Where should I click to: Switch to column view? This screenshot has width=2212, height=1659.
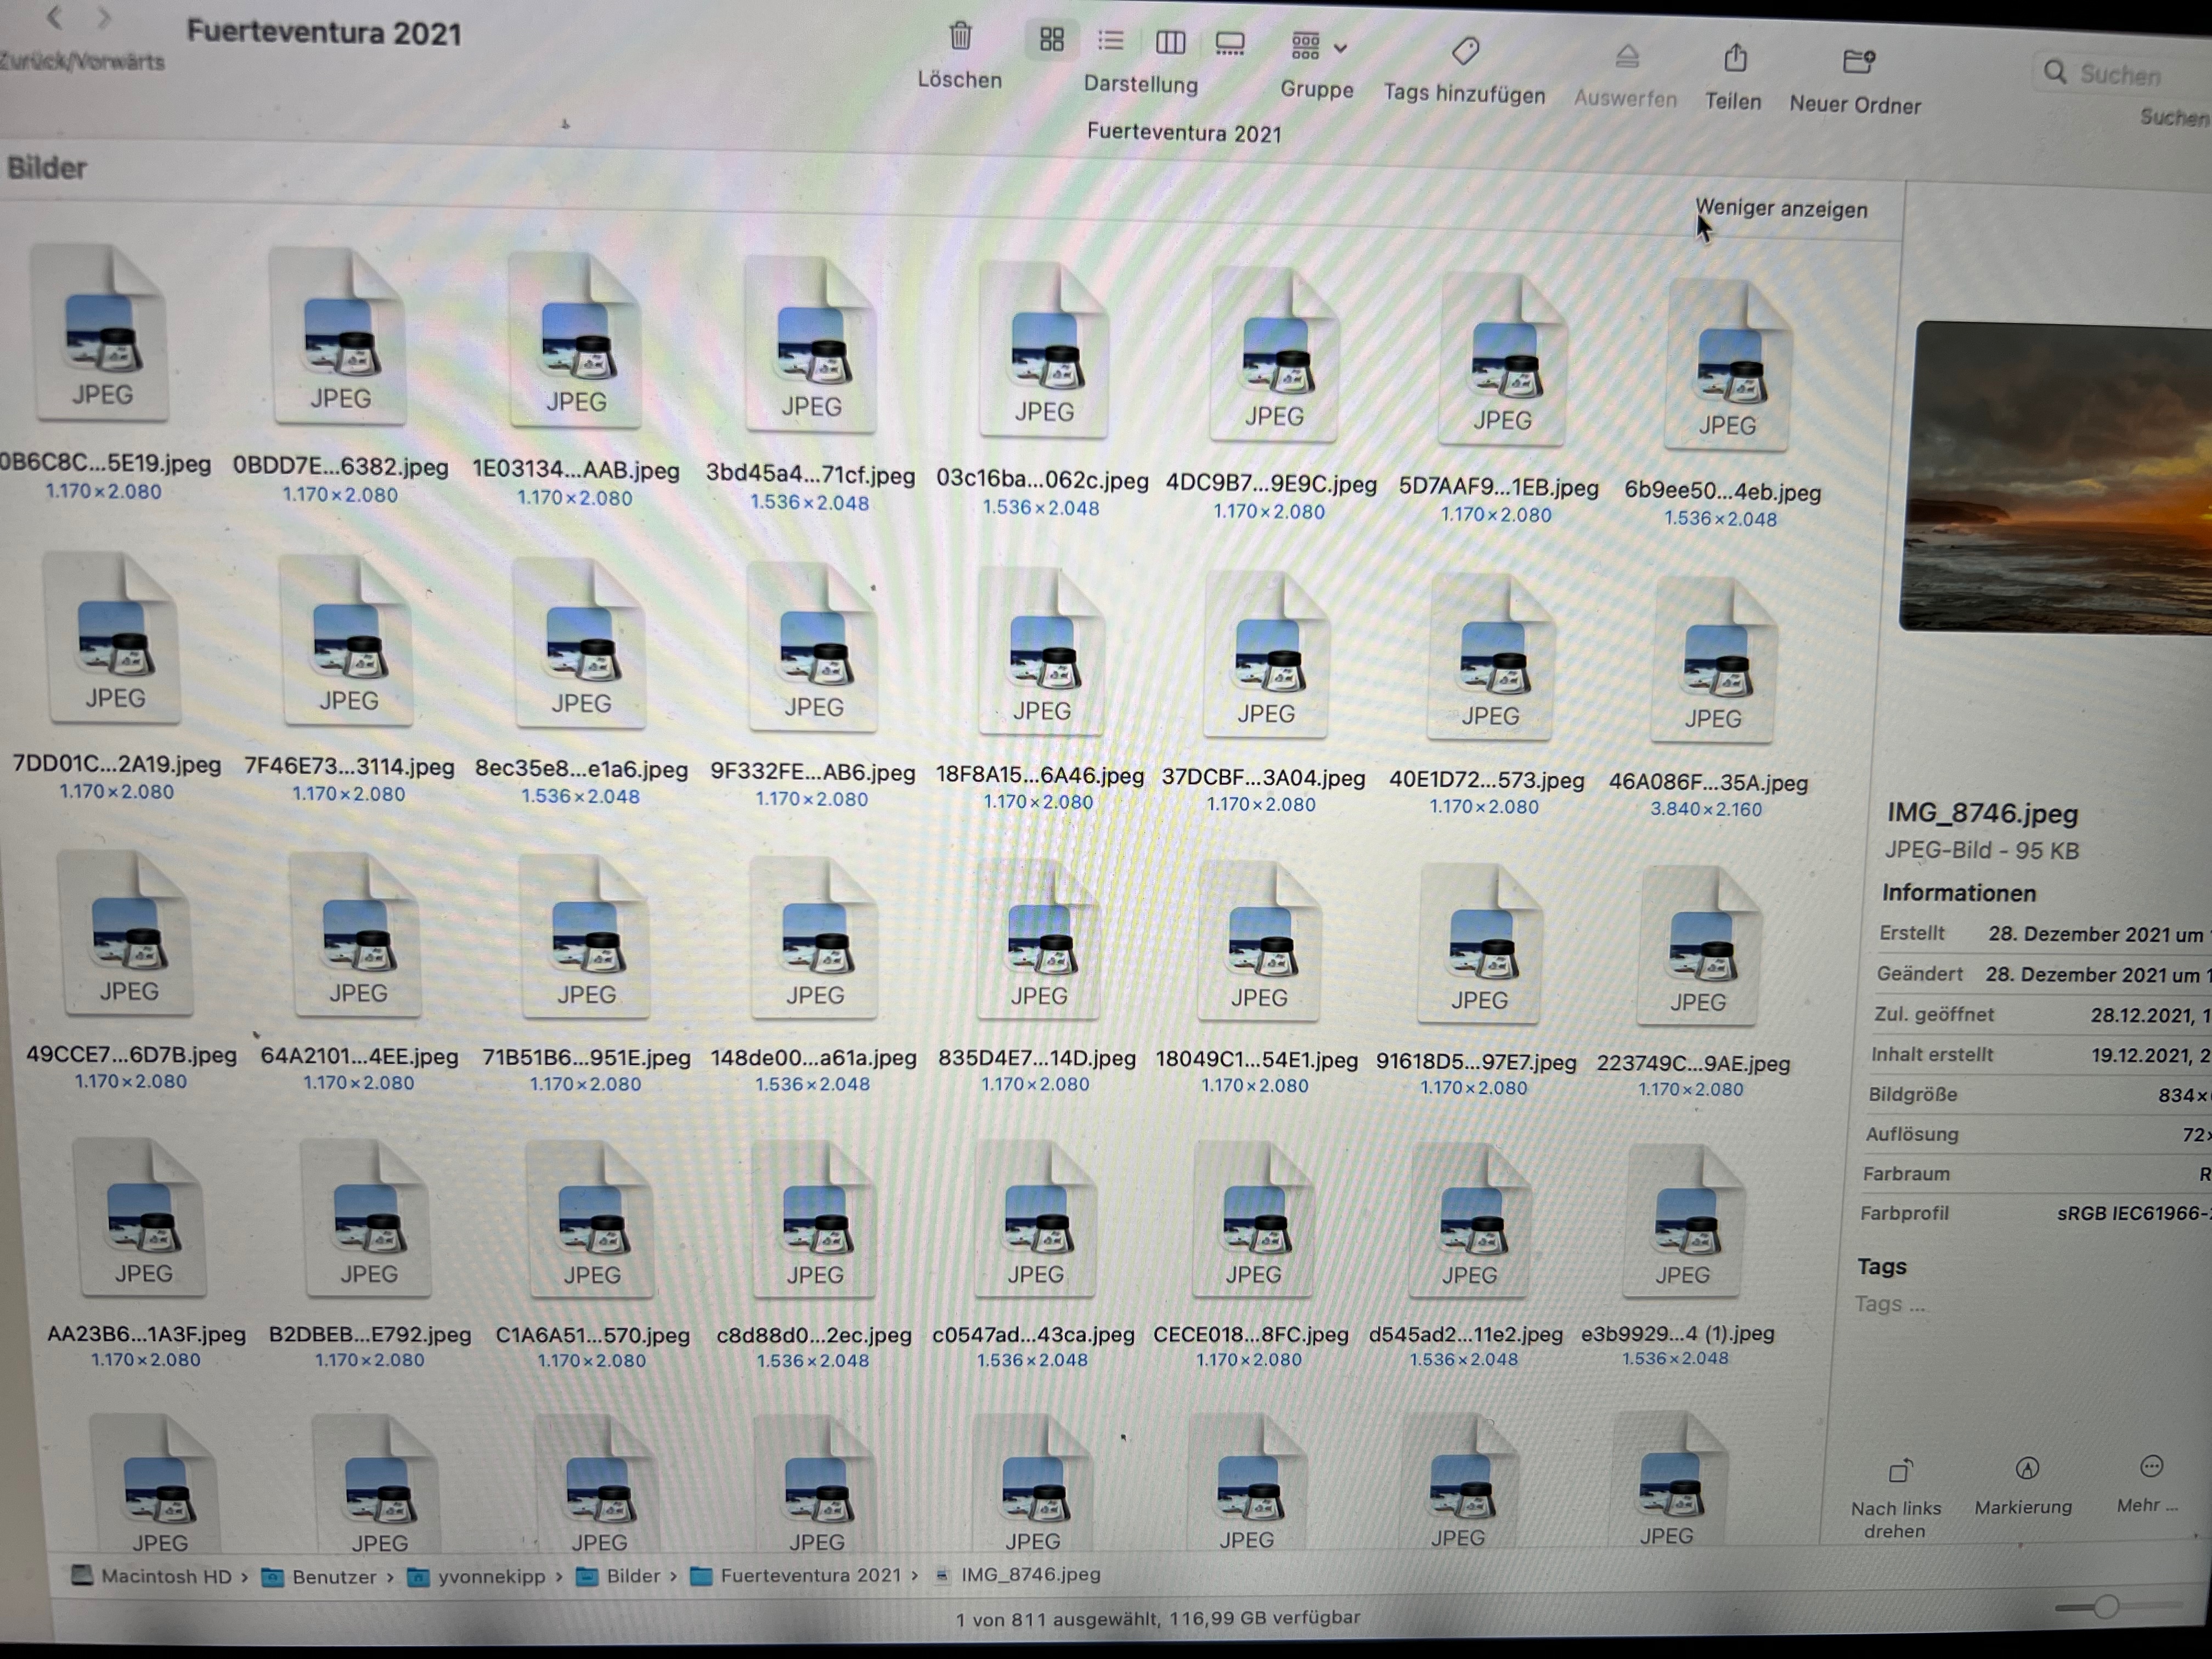1170,42
